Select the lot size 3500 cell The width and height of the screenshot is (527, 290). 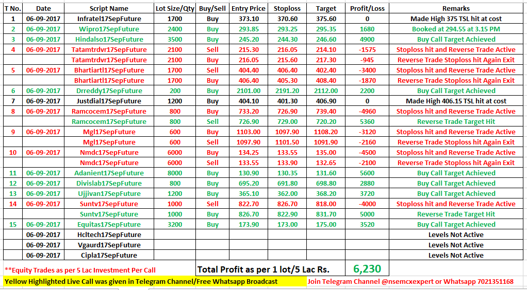[x=175, y=39]
